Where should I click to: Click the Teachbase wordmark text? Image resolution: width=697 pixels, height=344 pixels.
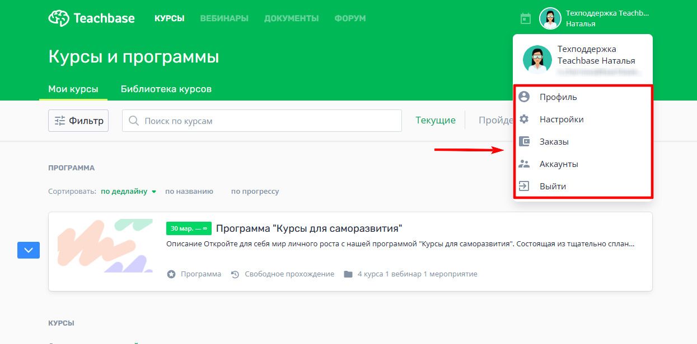(x=104, y=18)
